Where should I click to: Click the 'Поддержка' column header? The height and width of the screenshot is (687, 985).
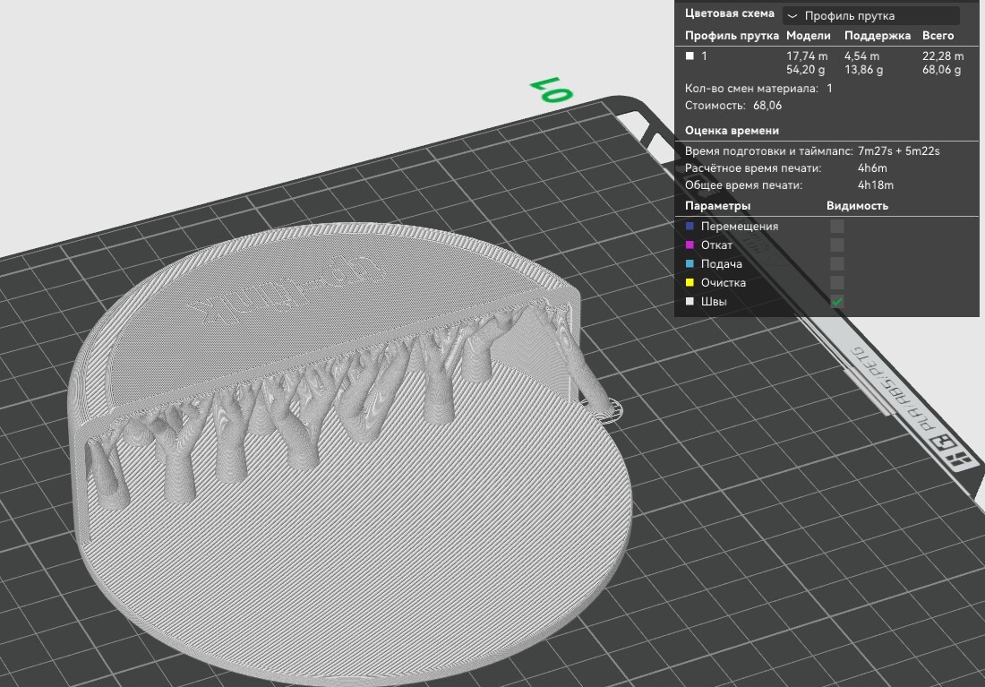pos(878,36)
